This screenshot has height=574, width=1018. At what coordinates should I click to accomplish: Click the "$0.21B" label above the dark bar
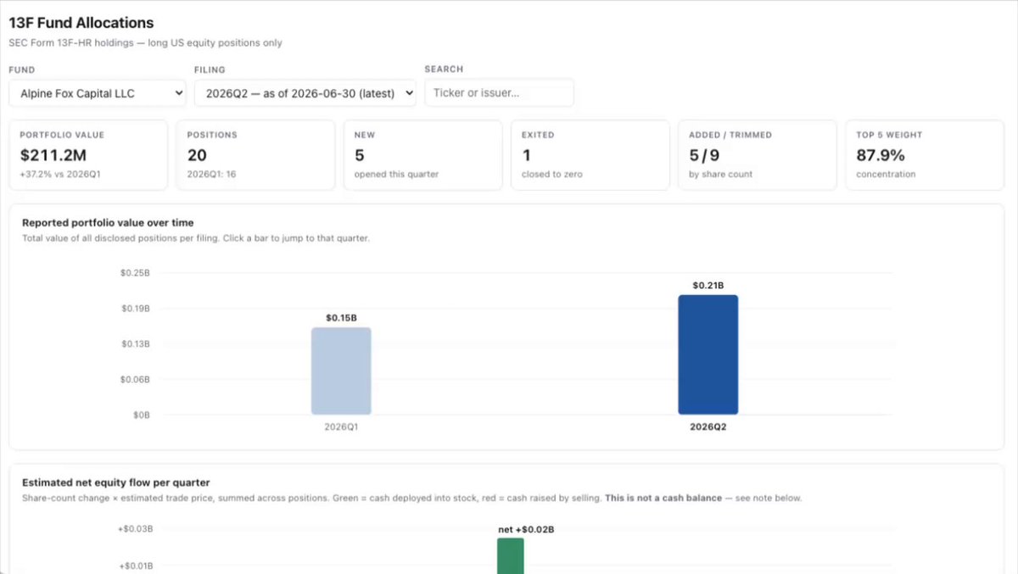tap(708, 286)
